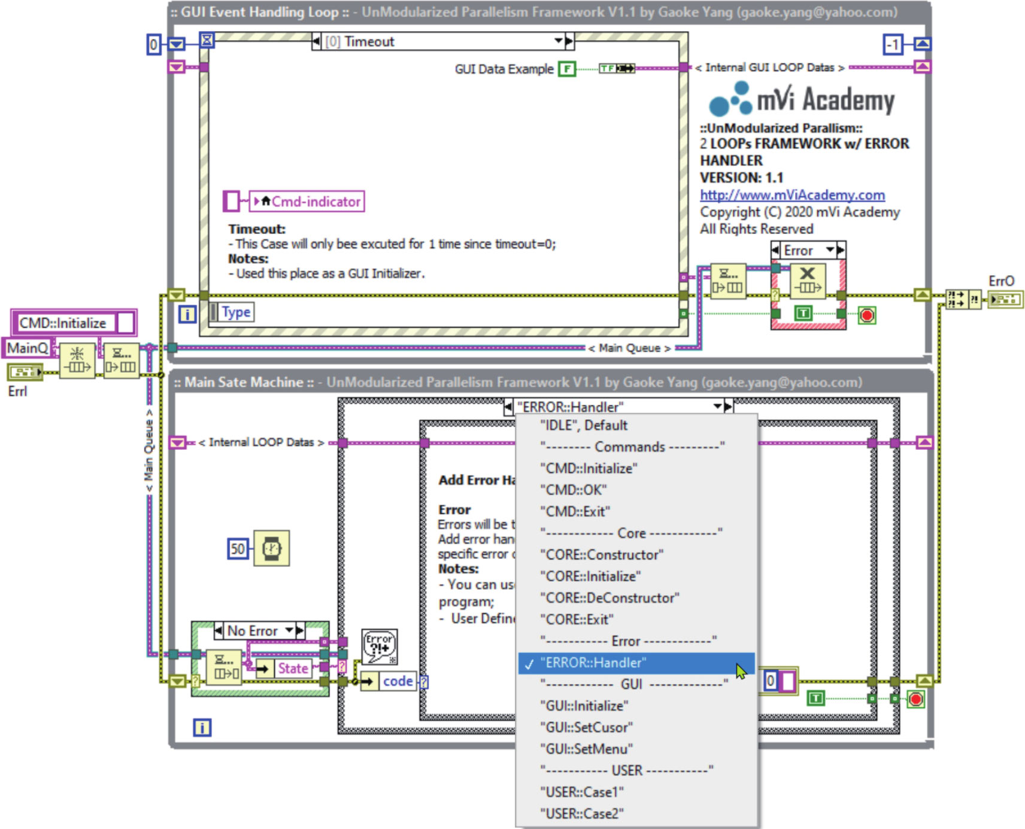Click the 50 millisecond numeric constant
The height and width of the screenshot is (829, 1025).
tap(238, 548)
